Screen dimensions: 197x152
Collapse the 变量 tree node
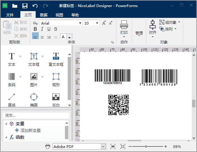[6, 124]
